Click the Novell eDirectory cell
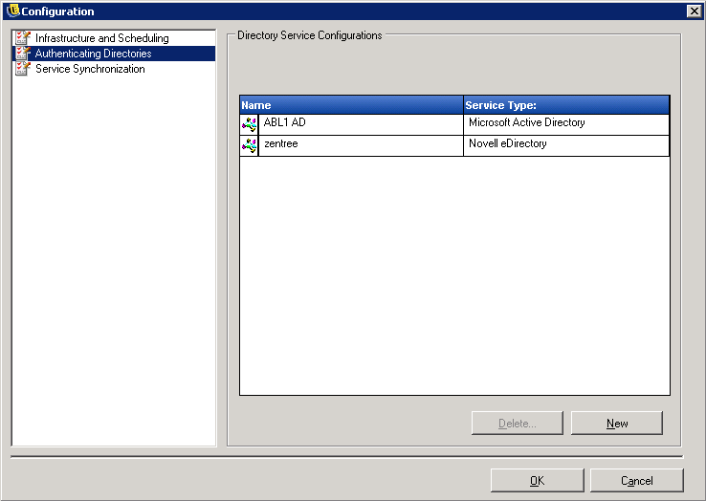The height and width of the screenshot is (501, 706). pyautogui.click(x=566, y=146)
